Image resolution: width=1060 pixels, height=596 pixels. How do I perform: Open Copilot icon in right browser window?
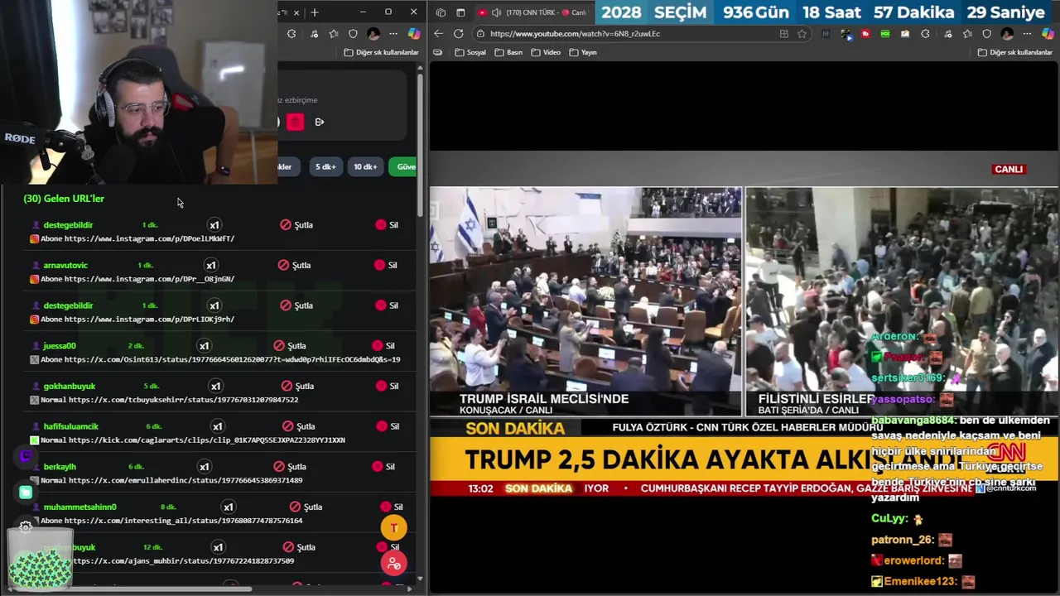tap(1048, 34)
